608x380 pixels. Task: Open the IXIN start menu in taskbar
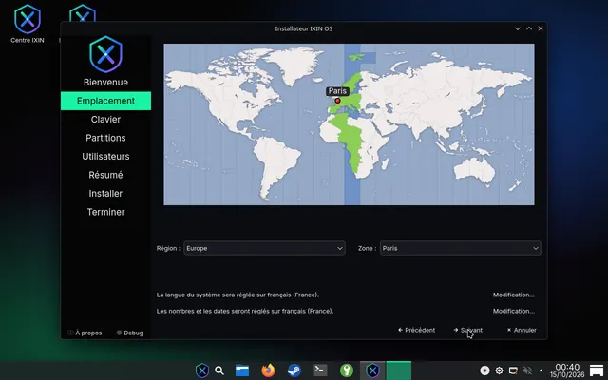[202, 370]
